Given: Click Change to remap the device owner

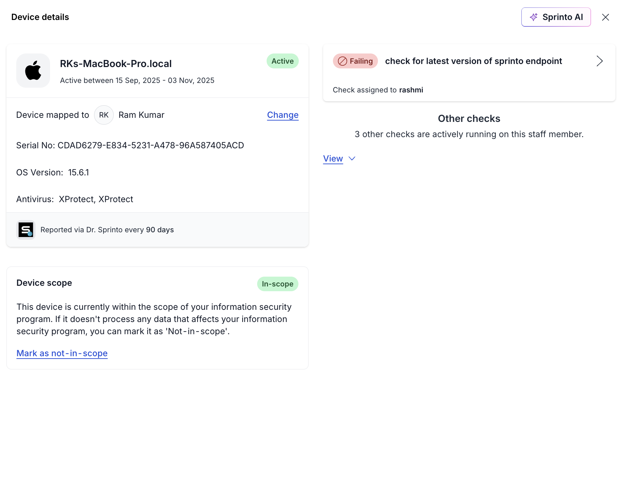Looking at the screenshot, I should 283,115.
